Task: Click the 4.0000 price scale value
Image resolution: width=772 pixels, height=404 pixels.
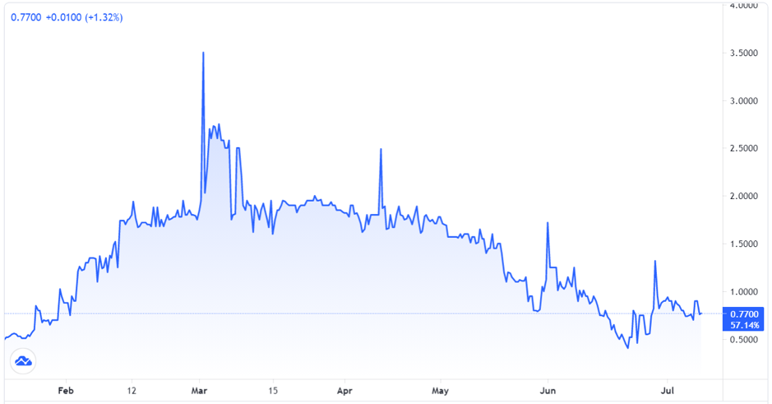Action: pyautogui.click(x=743, y=6)
